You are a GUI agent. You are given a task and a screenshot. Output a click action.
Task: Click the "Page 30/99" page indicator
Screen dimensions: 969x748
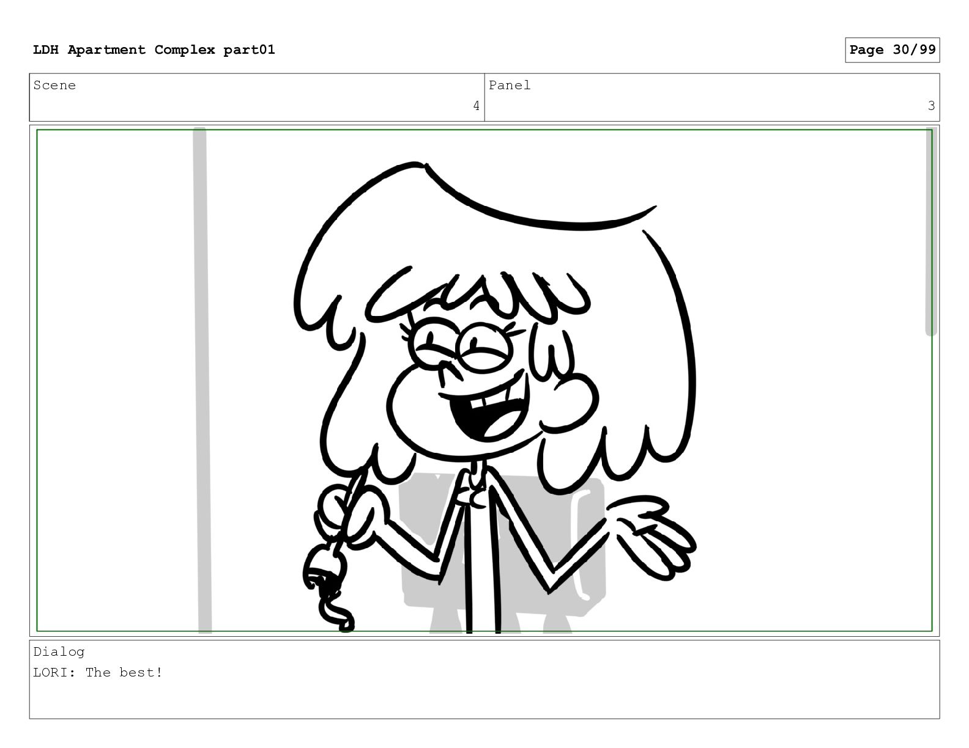[893, 50]
